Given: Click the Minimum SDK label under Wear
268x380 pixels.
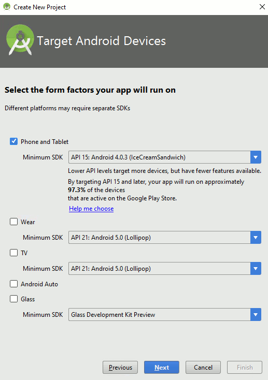Looking at the screenshot, I should tap(43, 238).
